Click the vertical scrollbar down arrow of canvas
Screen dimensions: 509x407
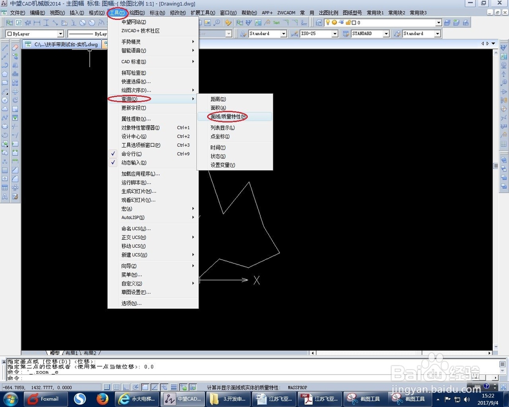click(495, 347)
